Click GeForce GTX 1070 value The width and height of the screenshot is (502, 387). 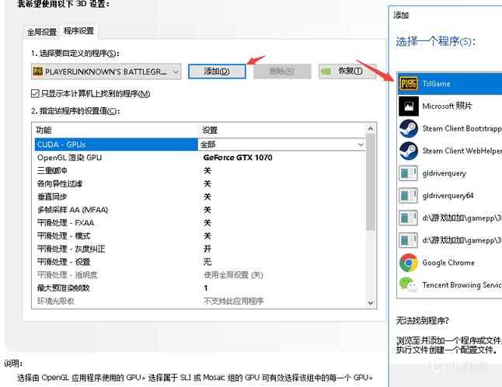[238, 158]
